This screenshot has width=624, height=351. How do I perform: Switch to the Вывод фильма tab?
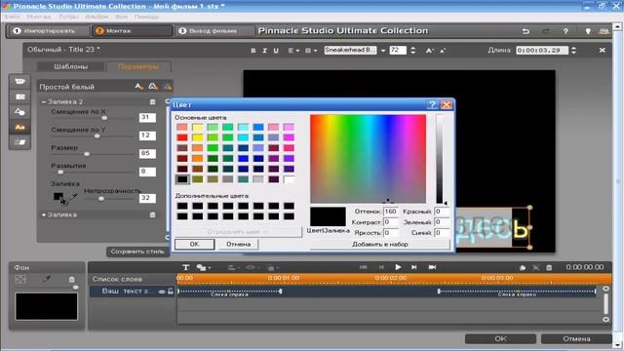pyautogui.click(x=214, y=30)
